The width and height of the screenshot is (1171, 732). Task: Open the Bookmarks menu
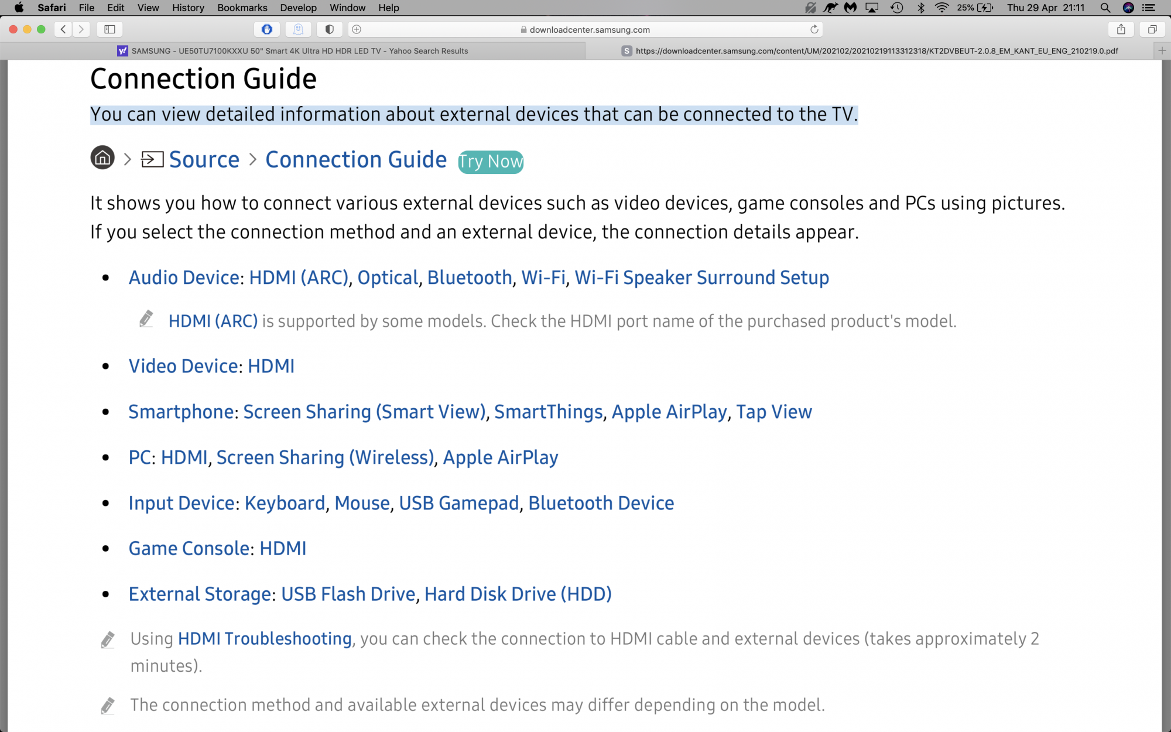point(242,8)
